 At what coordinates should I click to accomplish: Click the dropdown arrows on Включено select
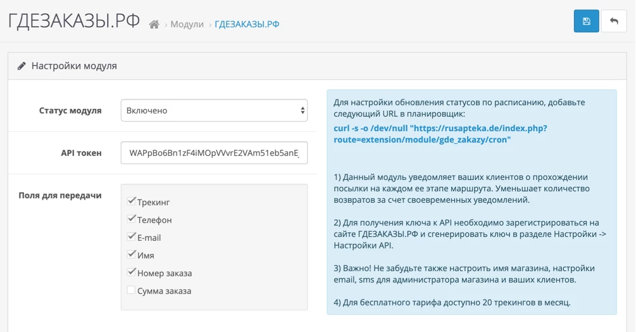[302, 110]
